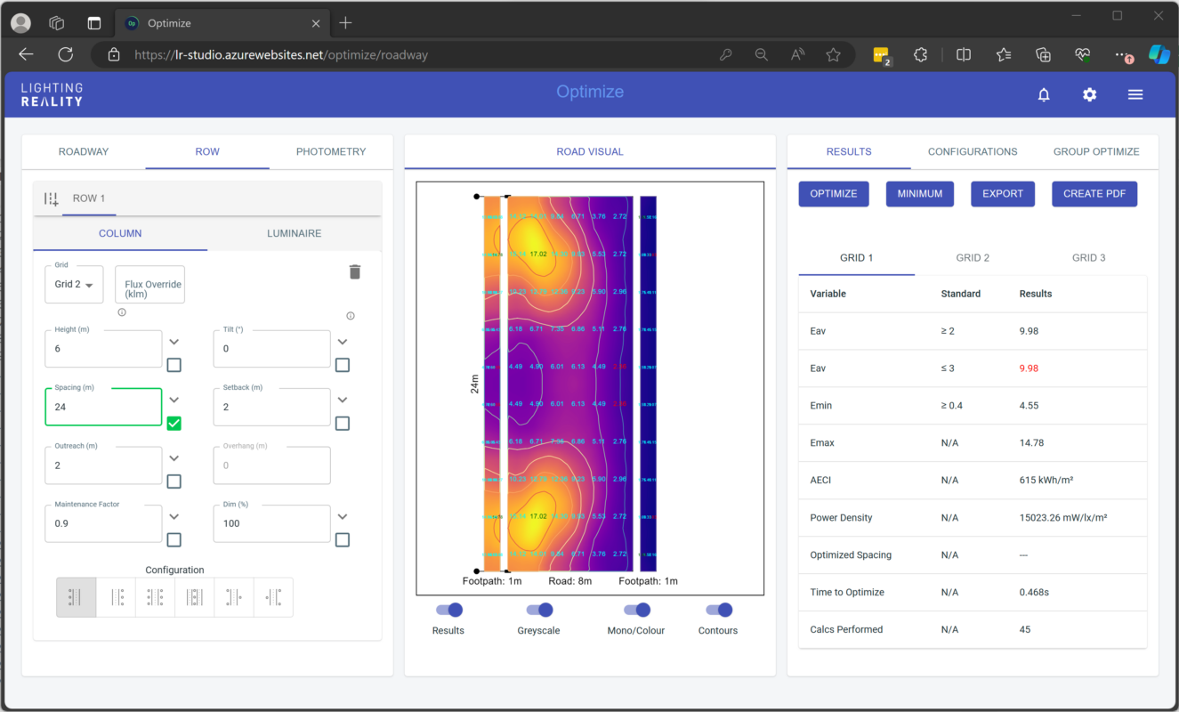The image size is (1179, 712).
Task: Open settings via the gear icon
Action: (x=1089, y=95)
